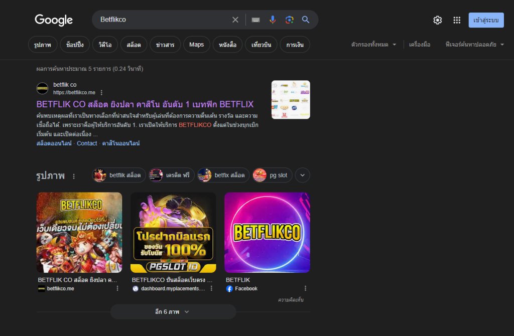Select the เครดิต ฟรี image chip

click(172, 175)
